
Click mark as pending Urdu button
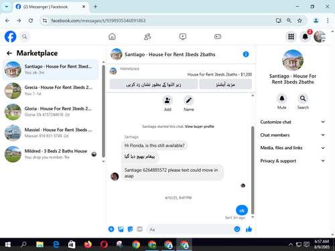tap(153, 84)
